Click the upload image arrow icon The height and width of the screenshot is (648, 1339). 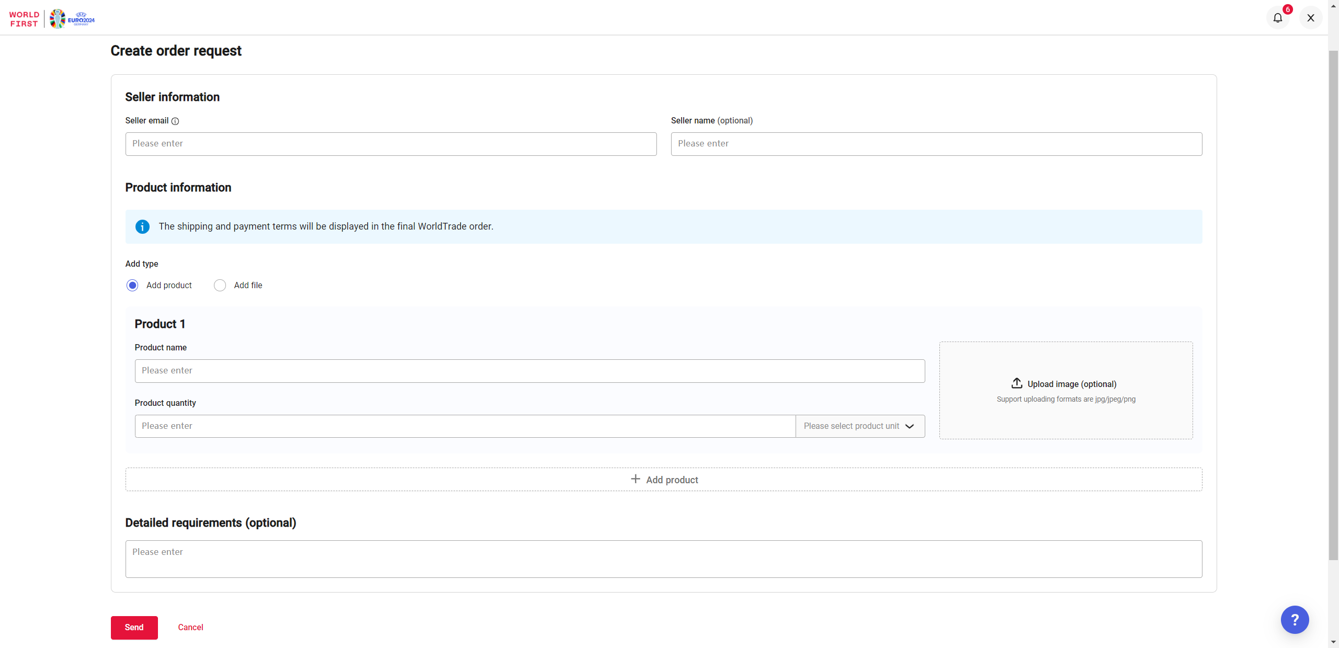click(x=1016, y=383)
